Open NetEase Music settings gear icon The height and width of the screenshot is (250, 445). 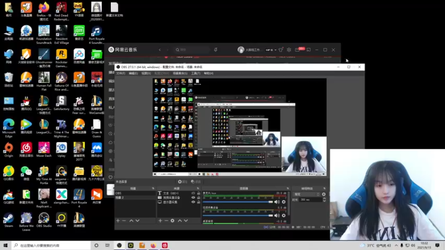tap(289, 49)
